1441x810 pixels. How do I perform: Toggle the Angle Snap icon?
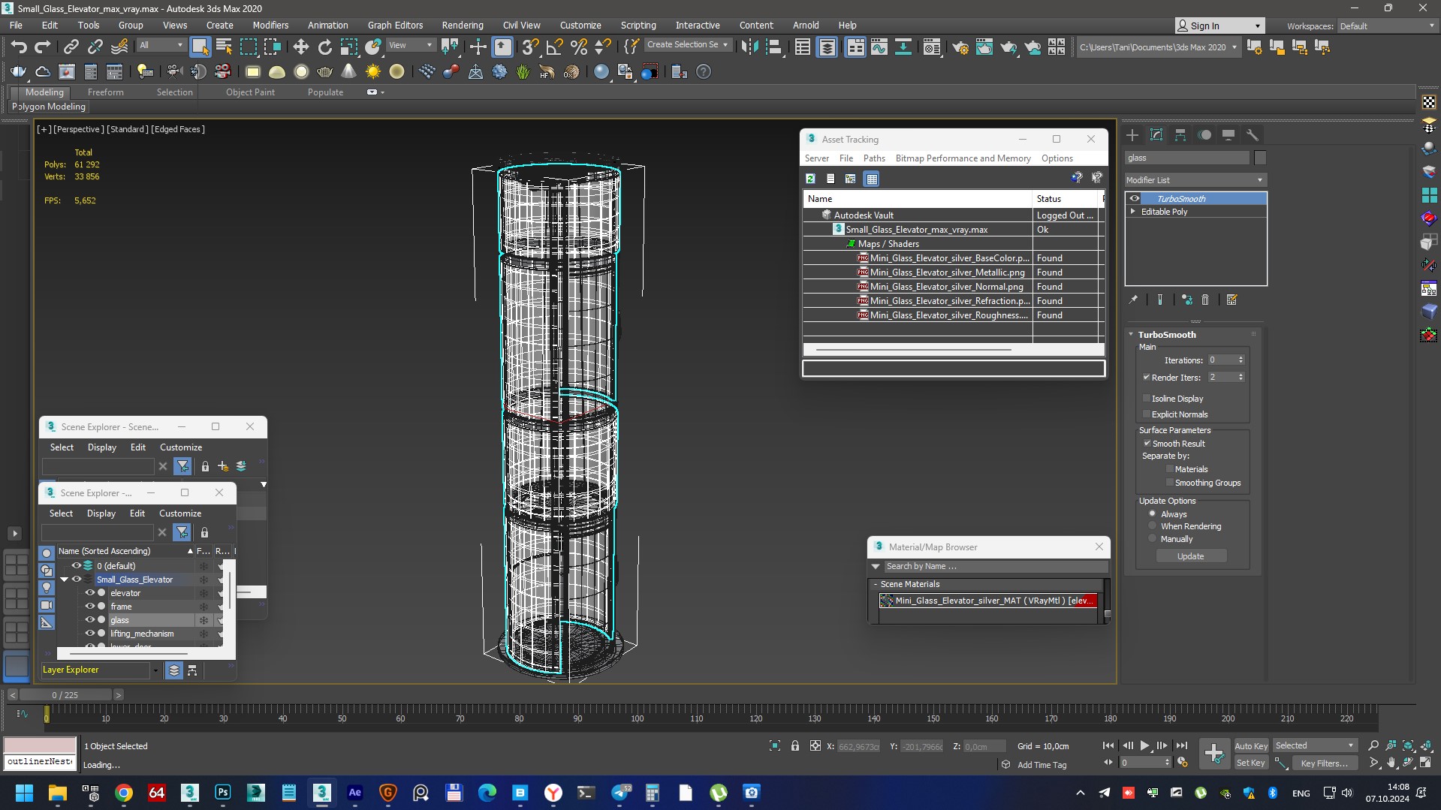point(554,47)
